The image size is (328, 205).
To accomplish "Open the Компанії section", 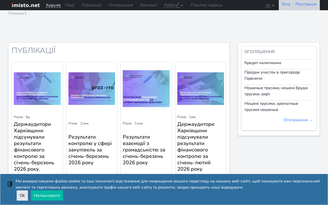I will click(148, 5).
